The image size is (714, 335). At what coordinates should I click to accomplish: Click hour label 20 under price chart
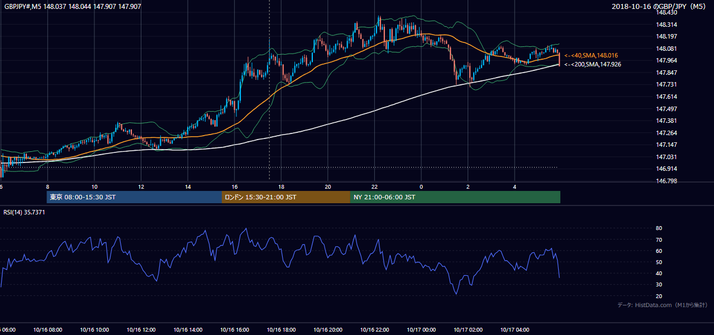click(x=328, y=186)
